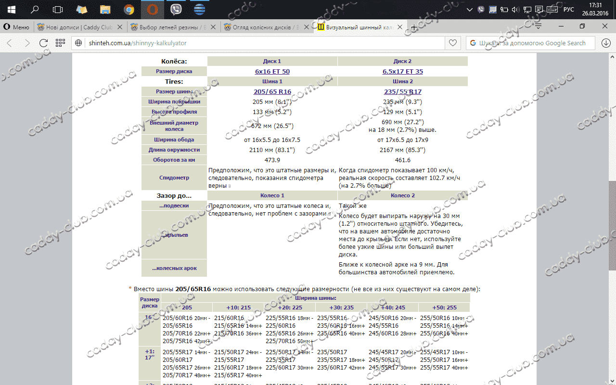Open the Speed Dial grid icon

[60, 43]
